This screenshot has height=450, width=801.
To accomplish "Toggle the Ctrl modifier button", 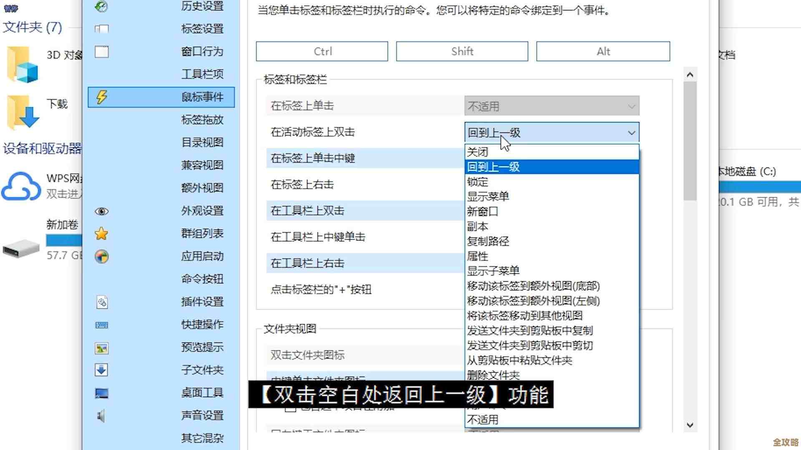I will [x=321, y=51].
